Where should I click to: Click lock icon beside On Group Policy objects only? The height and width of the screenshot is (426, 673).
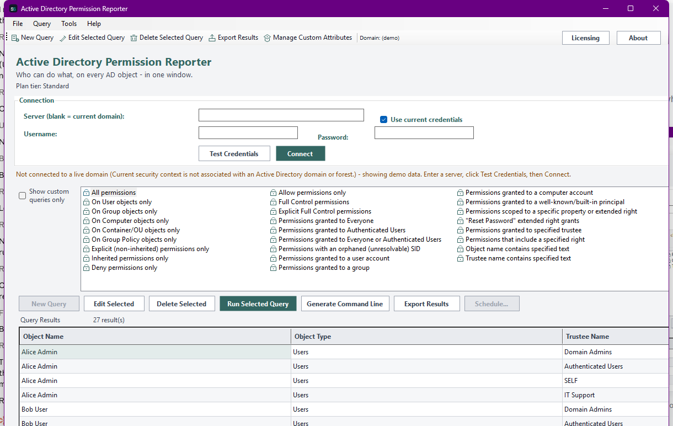coord(87,240)
